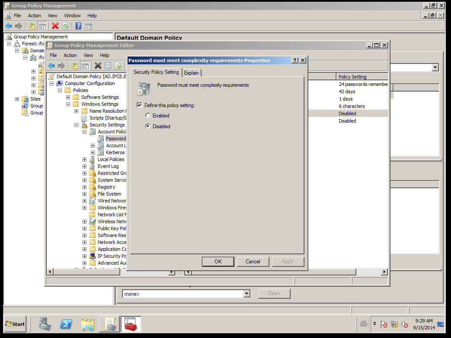Show hidden tray icons arrow
451x338 pixels.
pos(374,324)
